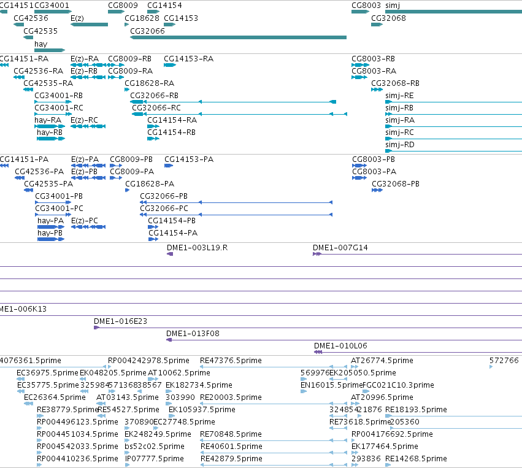Click transcript CG14154-RA
This screenshot has height=468, width=522.
click(x=172, y=120)
